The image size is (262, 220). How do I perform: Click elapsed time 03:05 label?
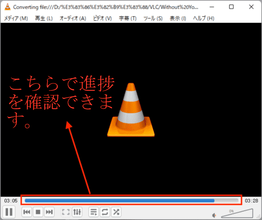point(11,200)
